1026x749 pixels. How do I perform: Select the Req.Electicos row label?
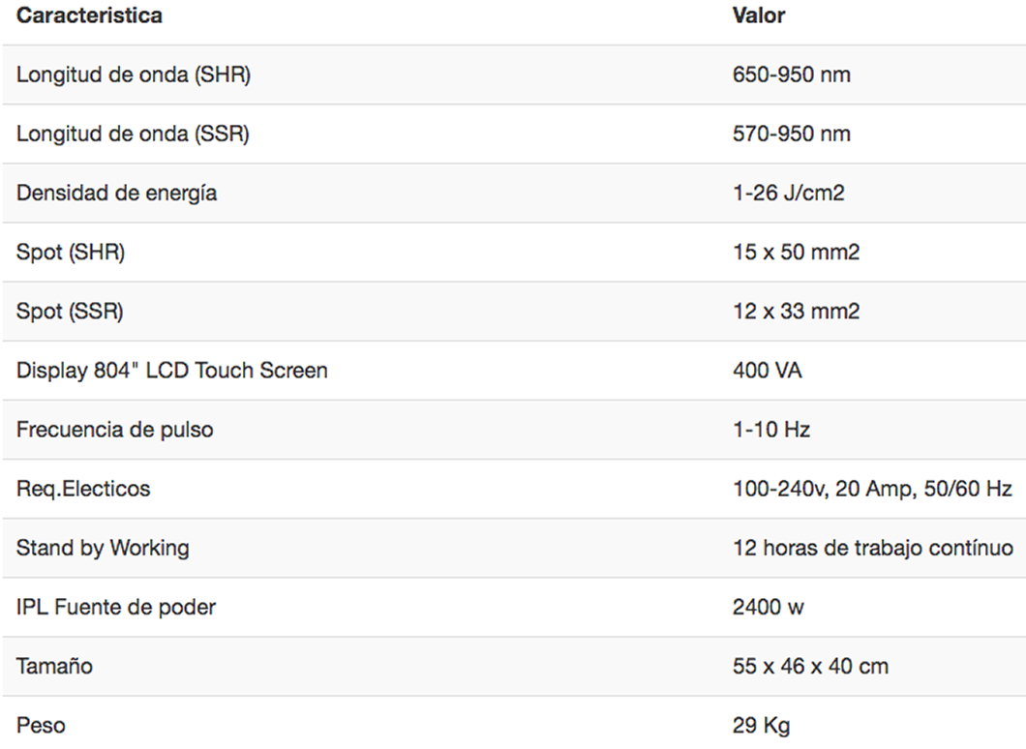pos(83,489)
